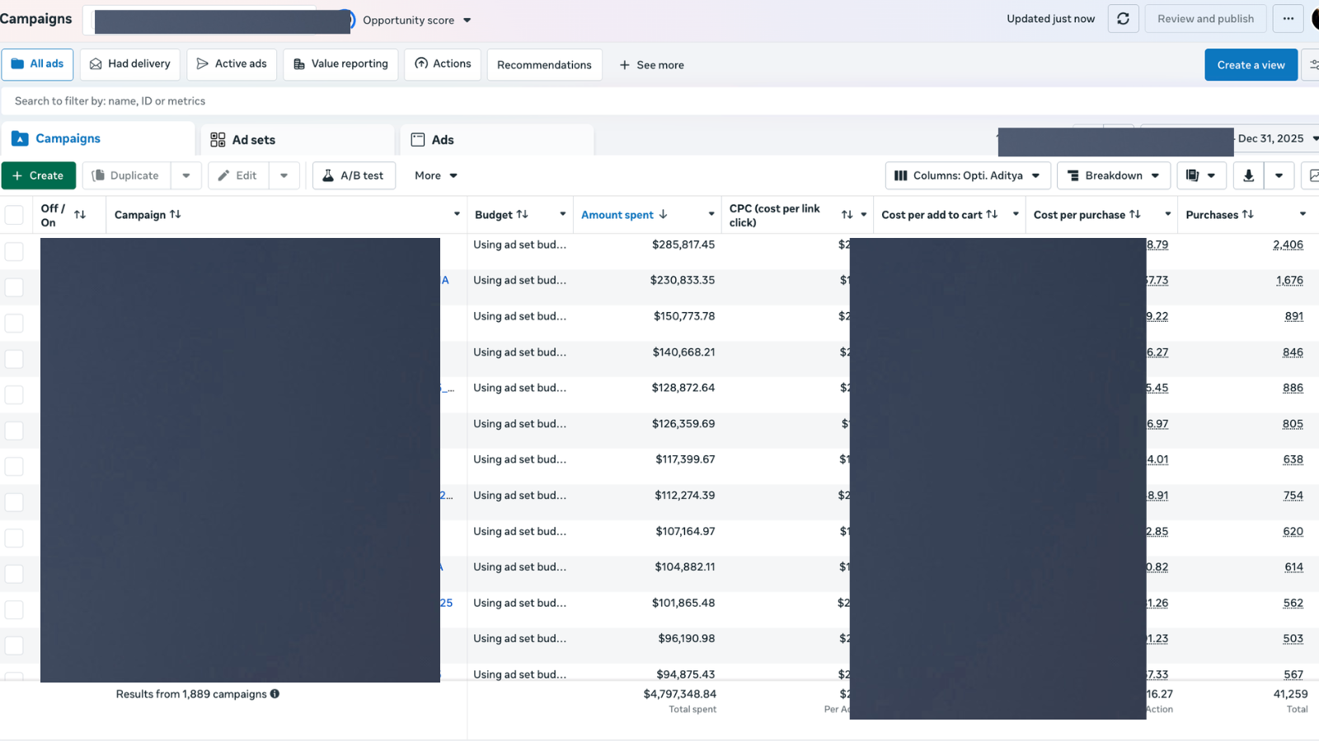Click See more views

pyautogui.click(x=651, y=65)
